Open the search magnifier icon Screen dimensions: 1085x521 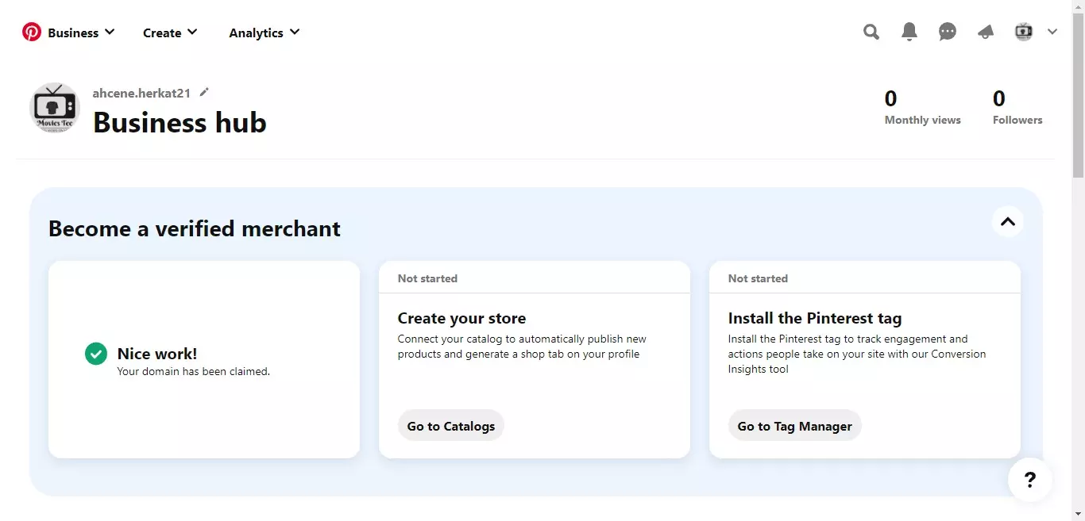pyautogui.click(x=871, y=33)
